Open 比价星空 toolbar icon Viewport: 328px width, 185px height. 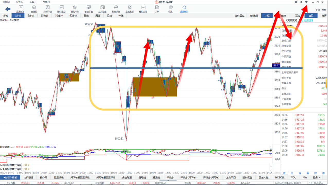click(x=61, y=9)
